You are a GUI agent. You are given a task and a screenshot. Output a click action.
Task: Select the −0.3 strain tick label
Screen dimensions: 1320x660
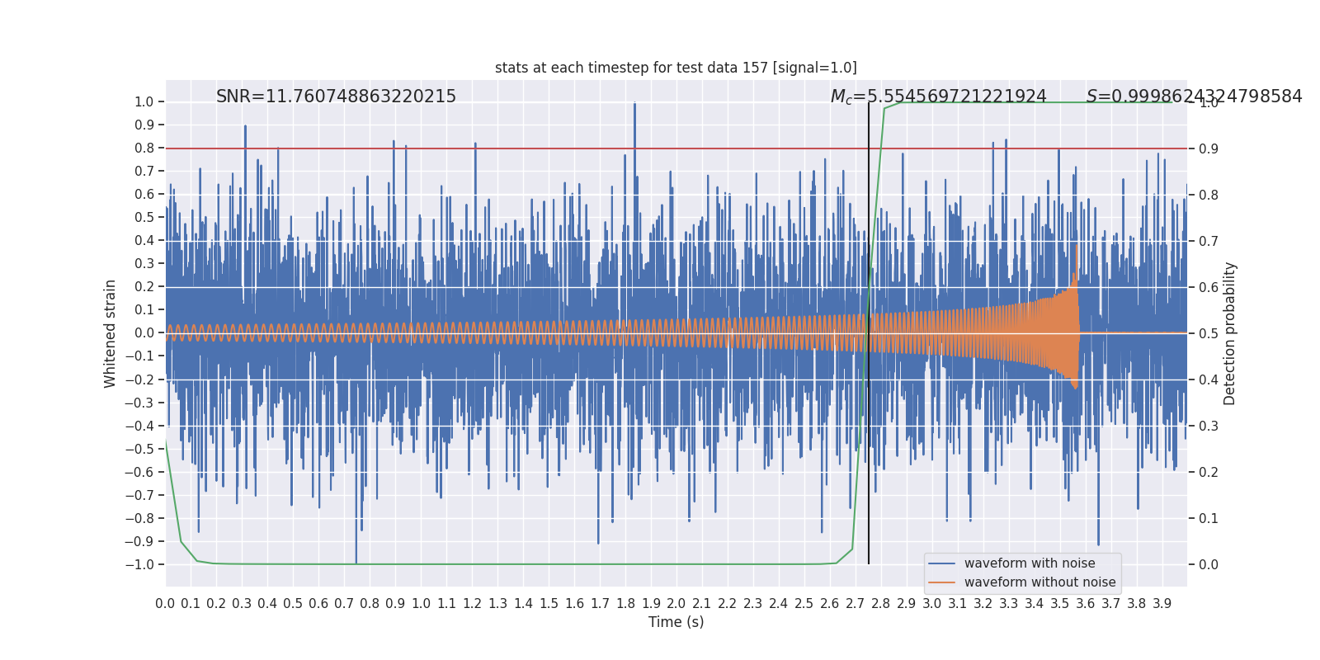[139, 403]
